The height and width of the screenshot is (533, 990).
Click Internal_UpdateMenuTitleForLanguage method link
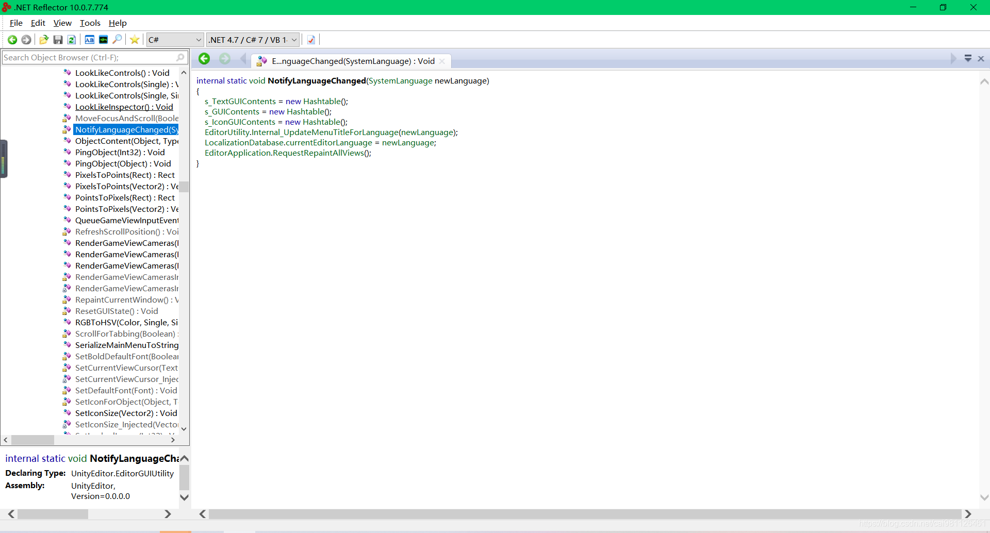(x=325, y=132)
